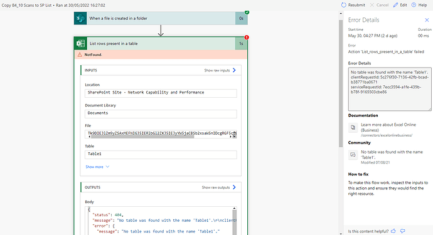Viewport: 433px width, 235px height.
Task: Click the thumbs-up helpful icon
Action: coord(393,231)
